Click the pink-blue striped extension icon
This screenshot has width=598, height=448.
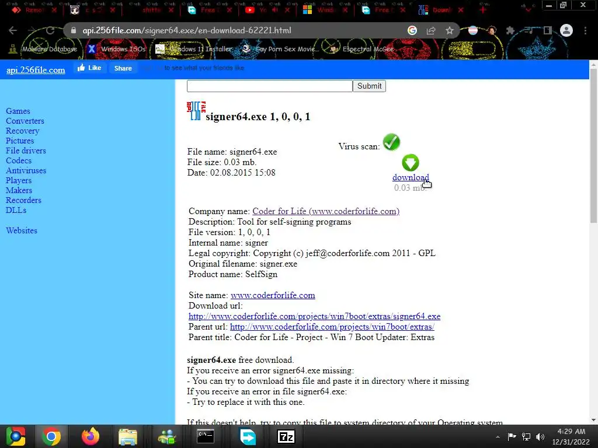coord(473,30)
